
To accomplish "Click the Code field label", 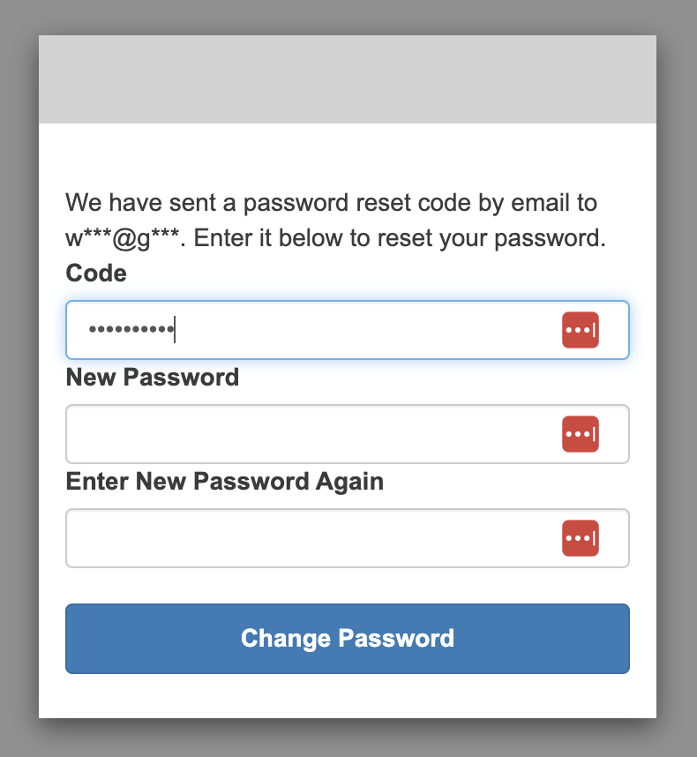I will (x=96, y=274).
